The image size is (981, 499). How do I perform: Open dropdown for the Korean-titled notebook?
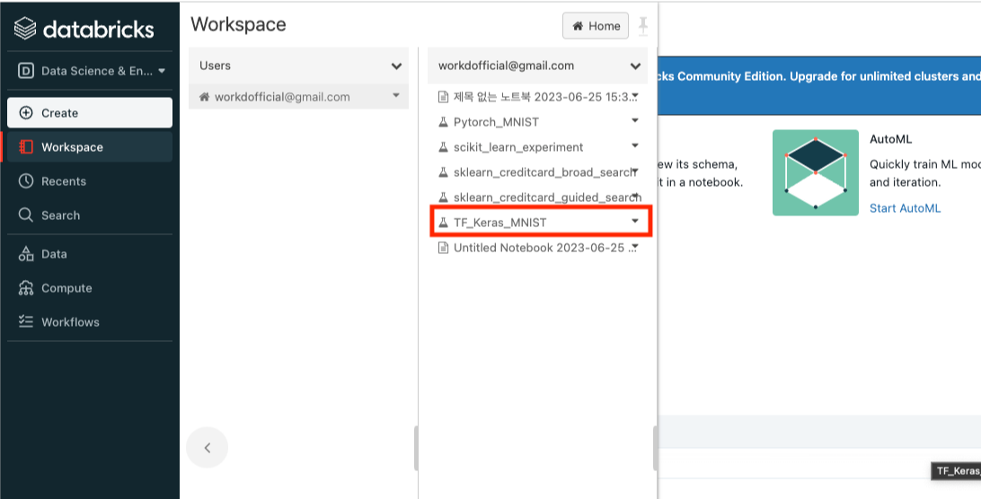coord(635,96)
